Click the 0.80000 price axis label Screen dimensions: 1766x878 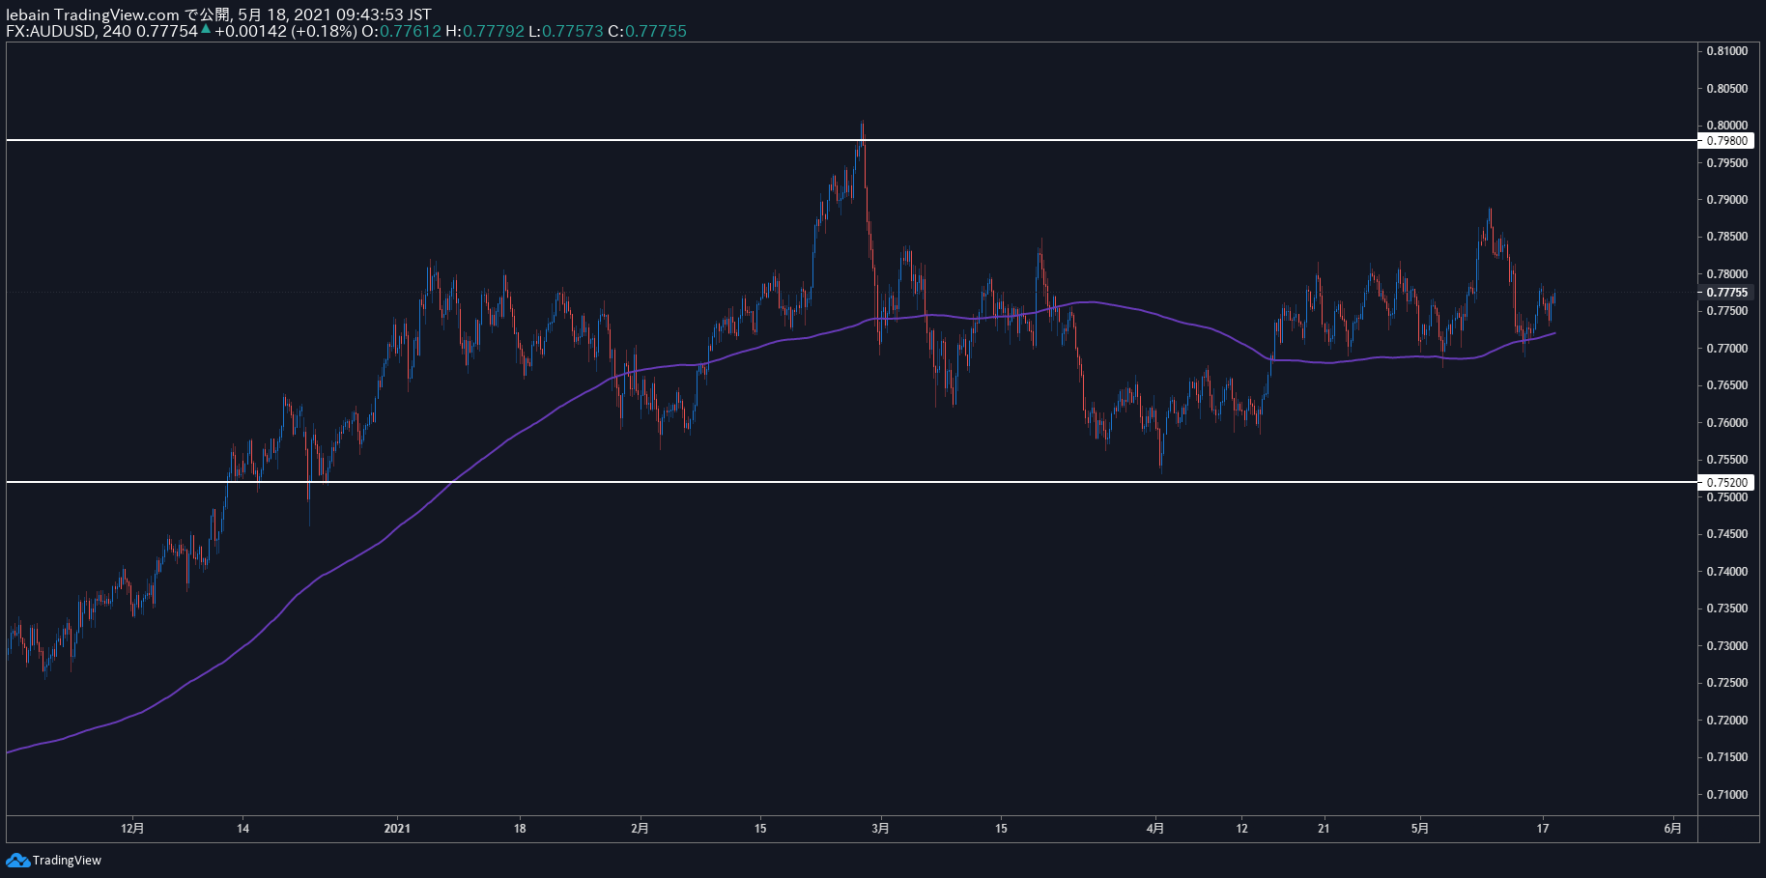(x=1727, y=126)
